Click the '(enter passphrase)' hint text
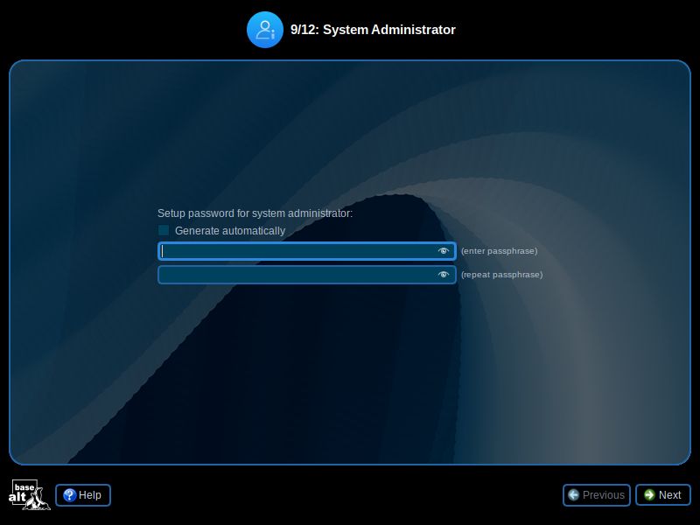Screen dimensions: 700x525 coord(499,251)
